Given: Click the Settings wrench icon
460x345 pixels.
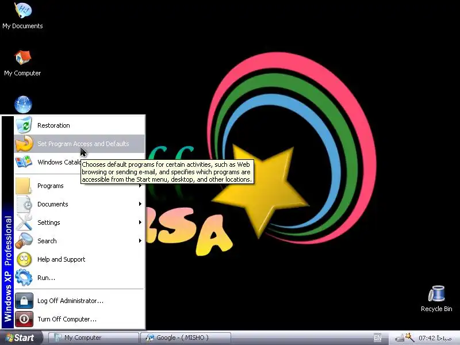Looking at the screenshot, I should [24, 222].
